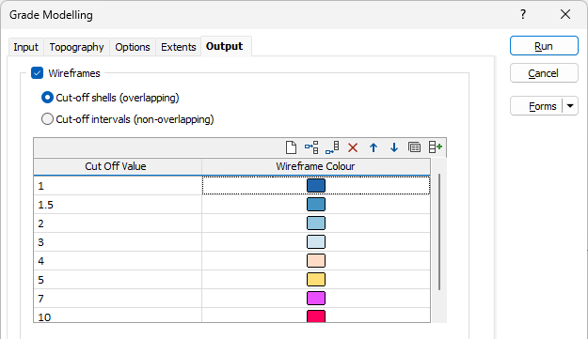Select Cut-off shells (overlapping) option
Viewport: 588px width, 339px height.
point(47,98)
